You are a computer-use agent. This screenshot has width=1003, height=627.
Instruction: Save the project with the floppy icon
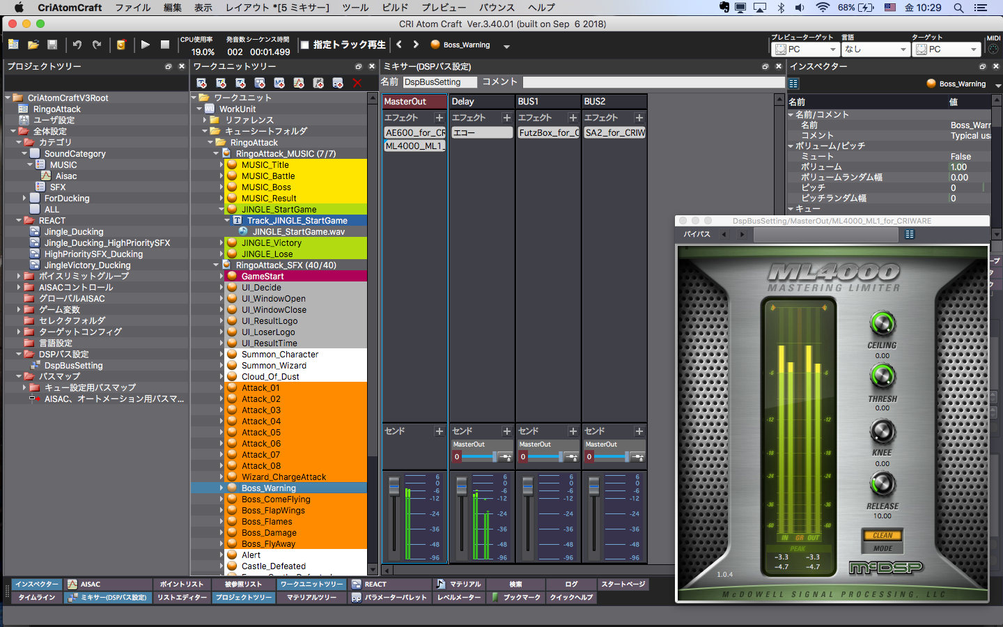point(52,45)
